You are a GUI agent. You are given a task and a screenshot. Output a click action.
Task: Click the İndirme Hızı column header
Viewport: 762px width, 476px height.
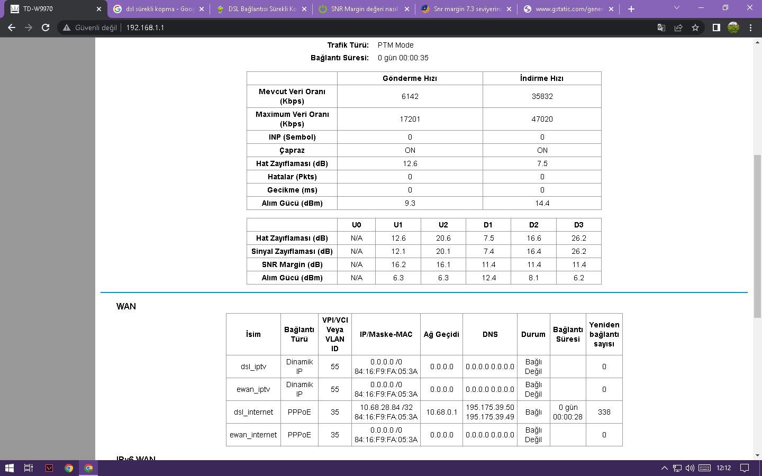coord(542,78)
